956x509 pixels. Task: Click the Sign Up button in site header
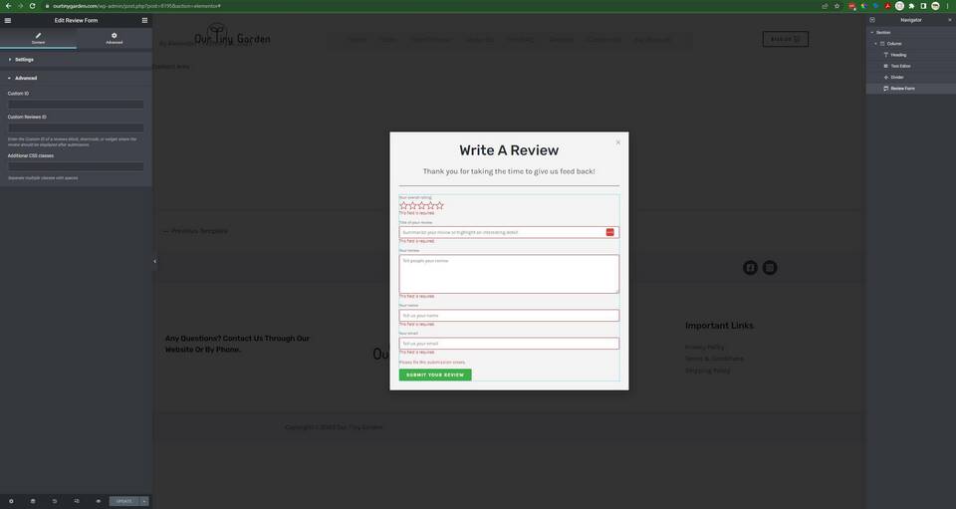(786, 39)
